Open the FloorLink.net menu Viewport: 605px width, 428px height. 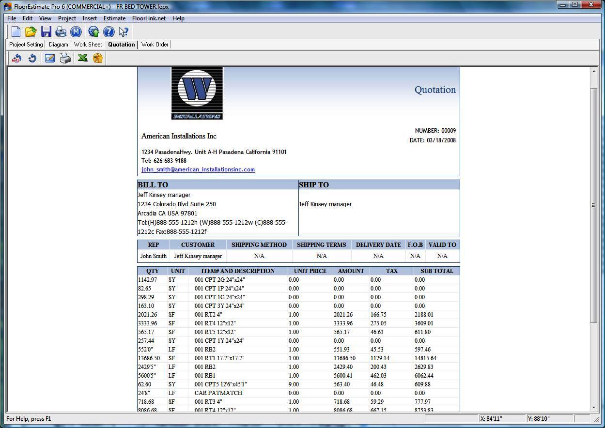pyautogui.click(x=149, y=18)
